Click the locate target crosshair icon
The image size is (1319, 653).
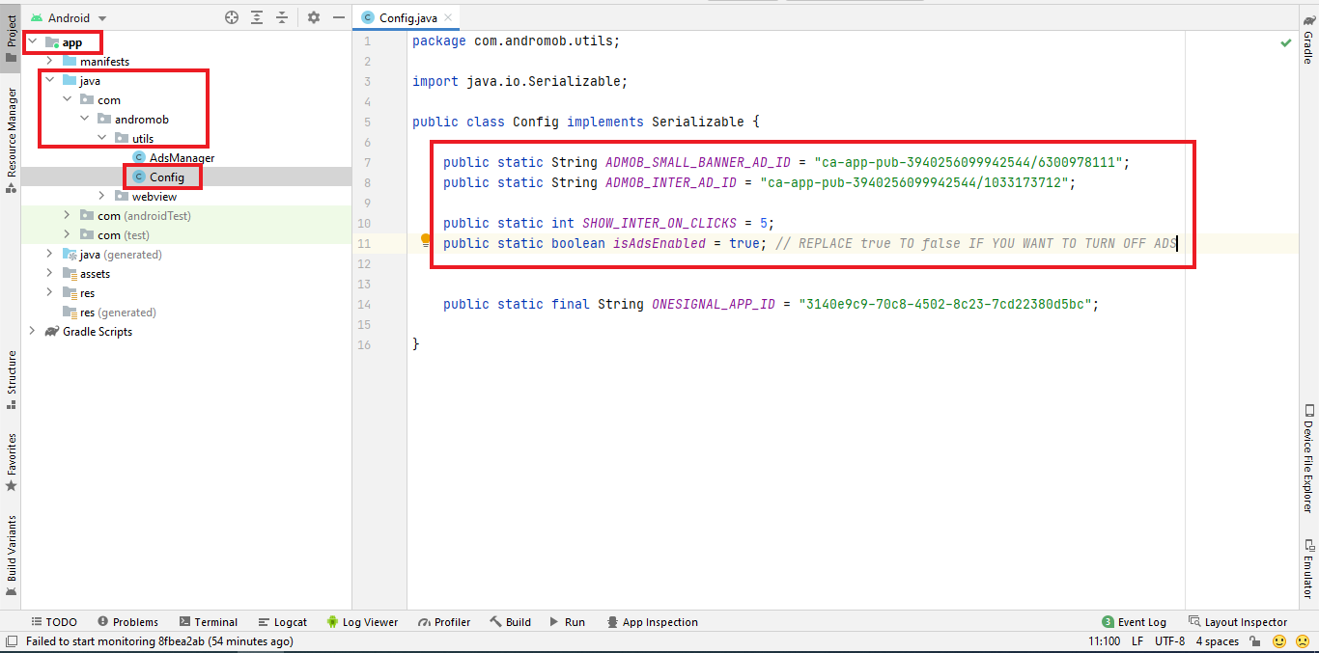232,17
